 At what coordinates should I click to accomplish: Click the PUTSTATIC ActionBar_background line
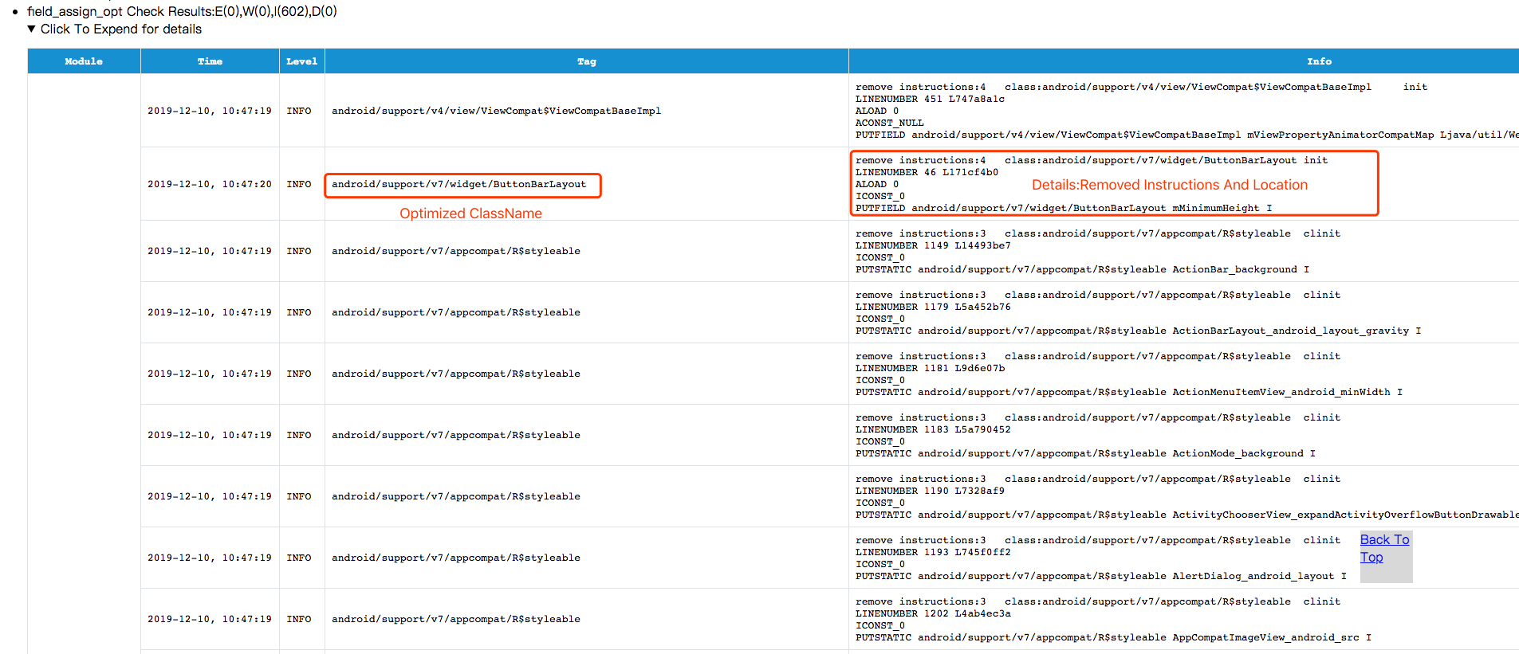[x=1082, y=269]
